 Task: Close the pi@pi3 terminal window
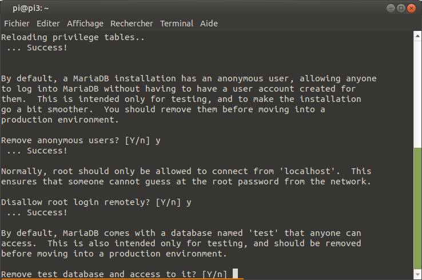tap(411, 9)
